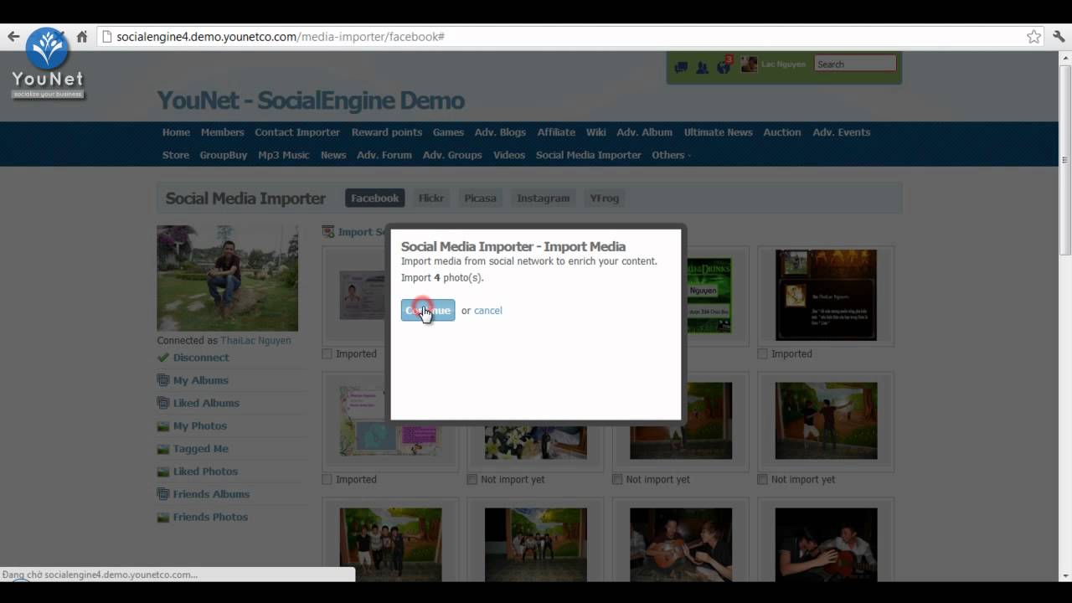Open Social Media Importer in the navigation
Image resolution: width=1072 pixels, height=603 pixels.
coord(589,155)
